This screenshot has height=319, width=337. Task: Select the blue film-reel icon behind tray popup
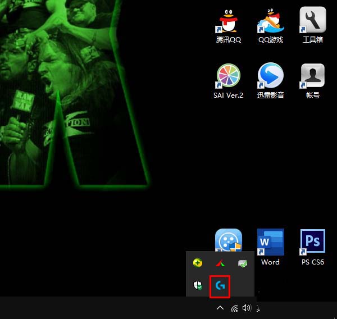228,239
